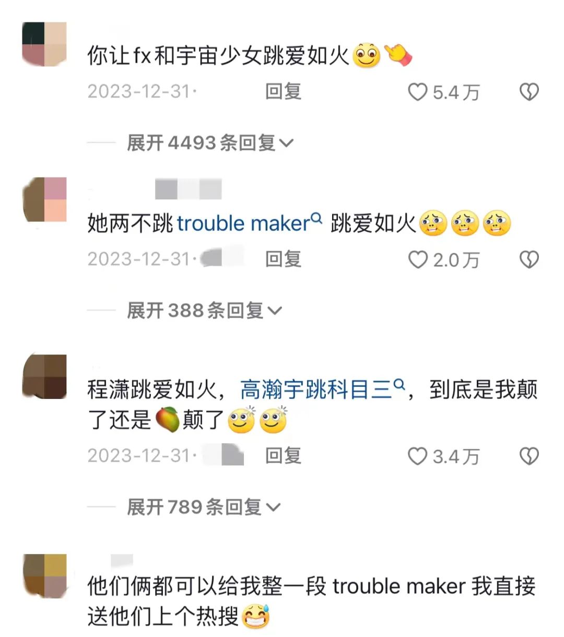Image resolution: width=564 pixels, height=637 pixels.
Task: Reply to the 程潇跳爱如火 comment
Action: tap(283, 456)
